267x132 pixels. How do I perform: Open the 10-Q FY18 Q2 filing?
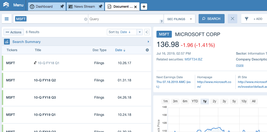tap(45, 80)
